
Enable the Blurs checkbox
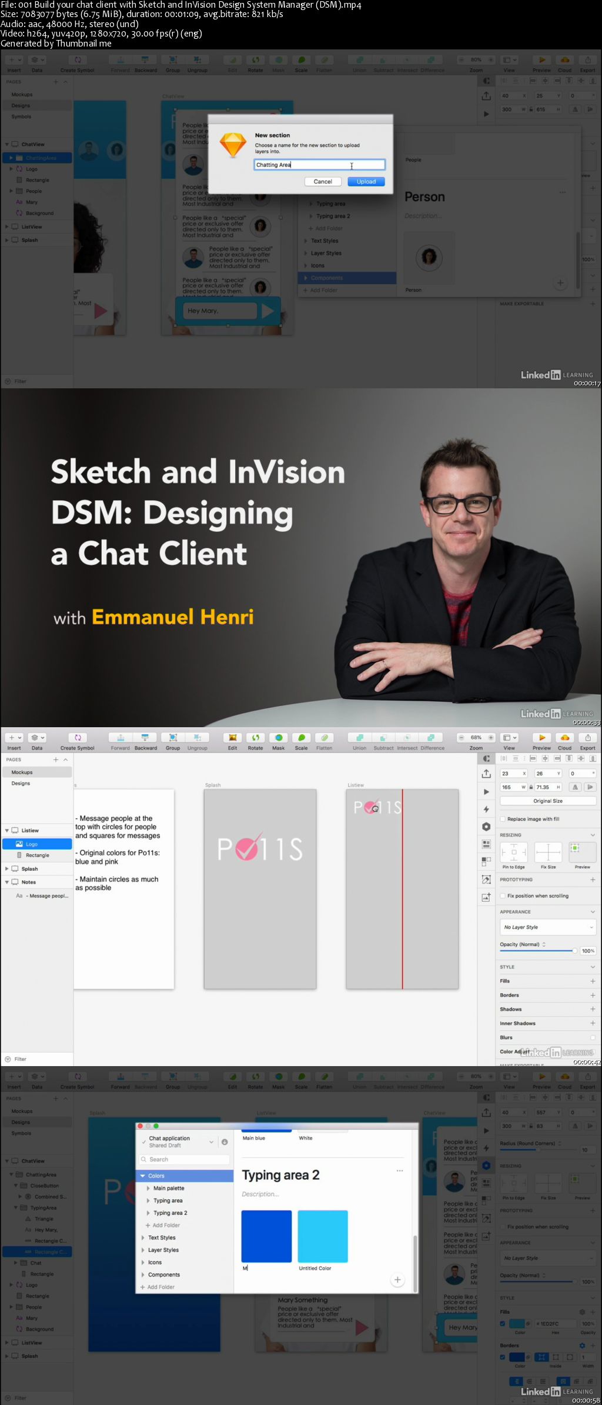[593, 1037]
